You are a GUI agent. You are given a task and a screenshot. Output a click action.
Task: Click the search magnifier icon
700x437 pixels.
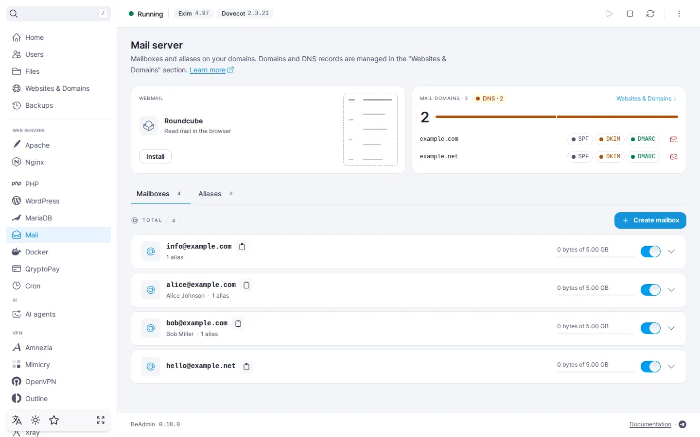click(14, 14)
